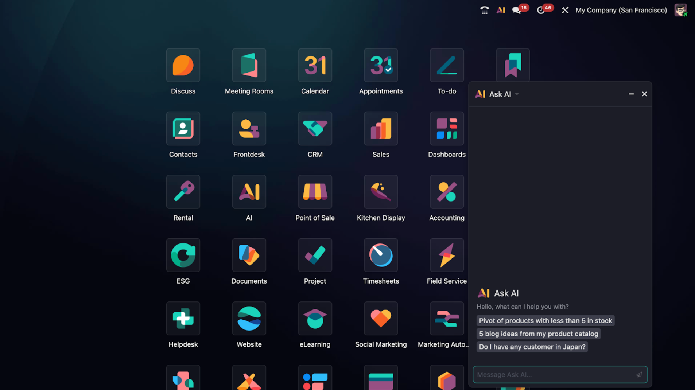
Task: Open the Meeting Rooms app
Action: (249, 65)
